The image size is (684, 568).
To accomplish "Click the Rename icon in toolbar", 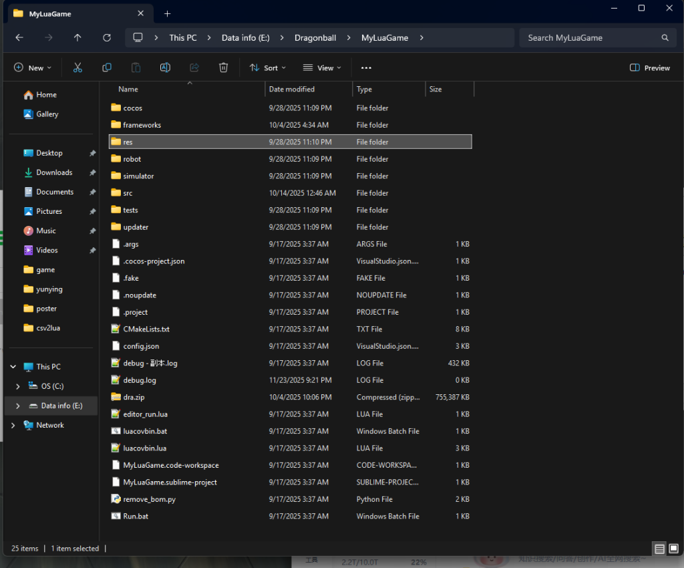I will (165, 67).
